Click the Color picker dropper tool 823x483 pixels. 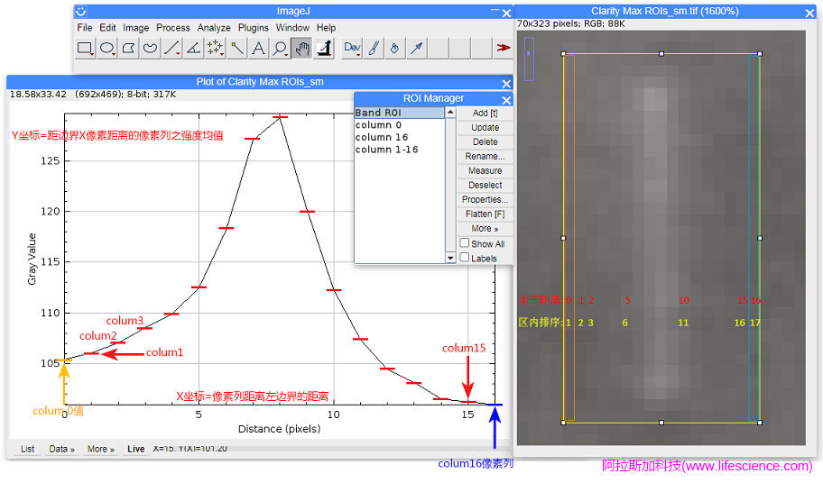pos(323,49)
